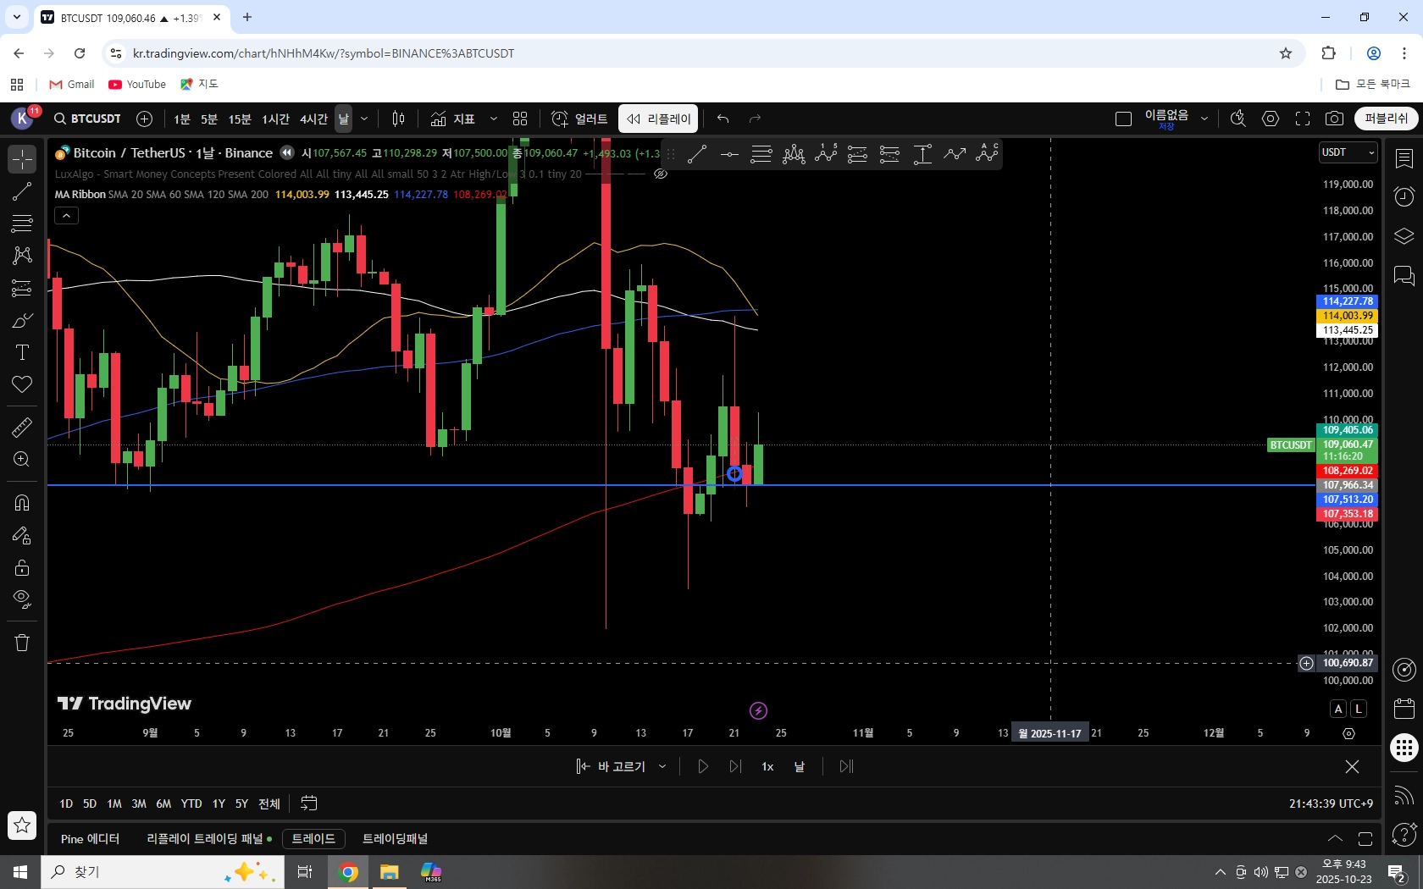Expand the indicator favorites dropdown arrow
Screen dimensions: 1423x889
click(x=494, y=119)
